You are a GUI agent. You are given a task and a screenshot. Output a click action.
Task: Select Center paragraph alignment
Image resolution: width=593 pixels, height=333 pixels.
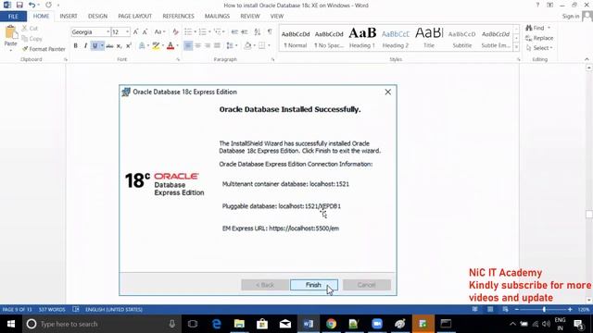pyautogui.click(x=197, y=46)
